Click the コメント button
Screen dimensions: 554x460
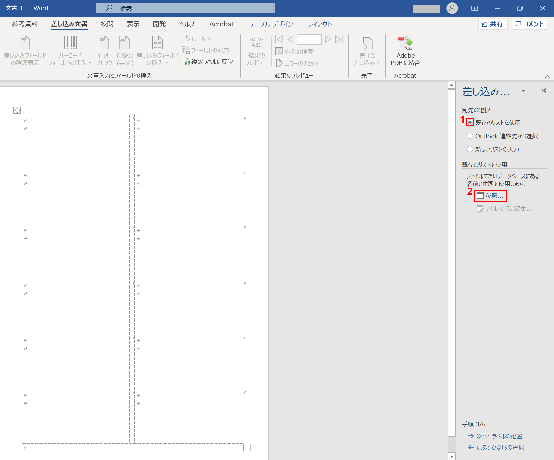[x=530, y=24]
